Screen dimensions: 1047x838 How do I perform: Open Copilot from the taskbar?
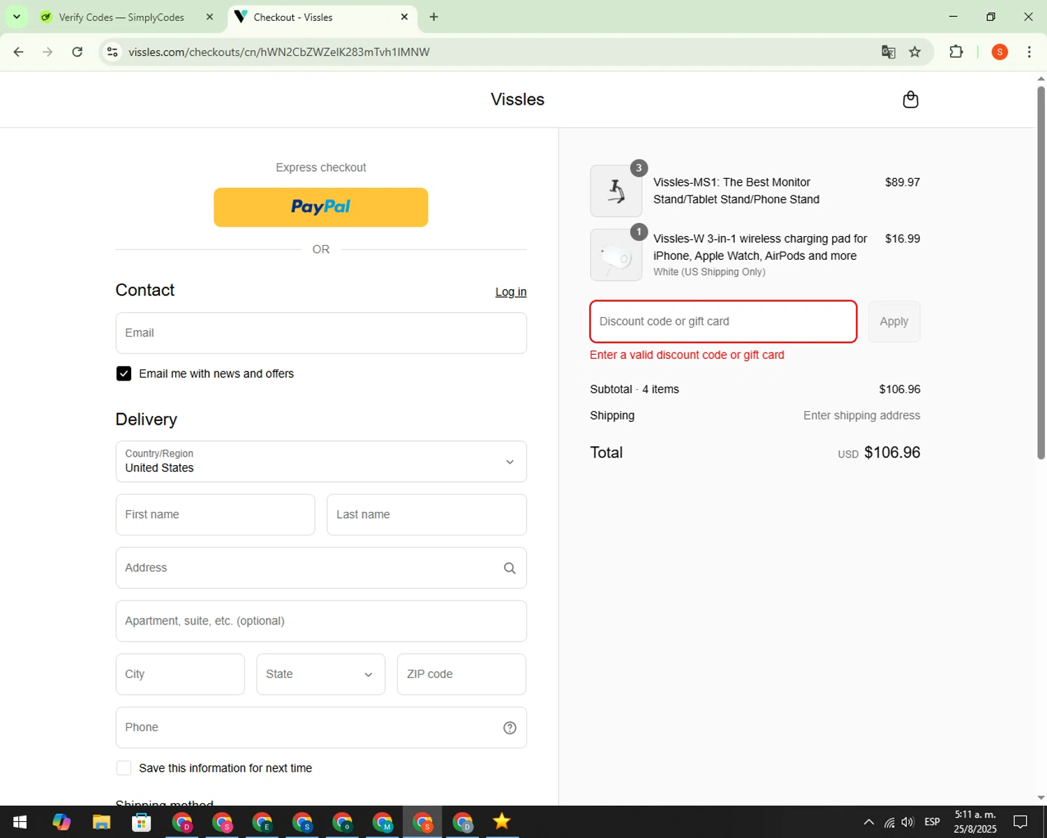coord(61,822)
